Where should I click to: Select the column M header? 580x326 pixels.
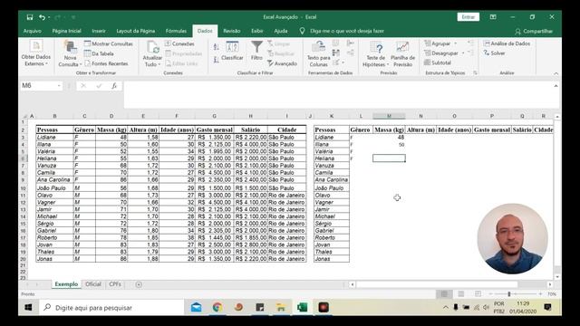(x=389, y=116)
